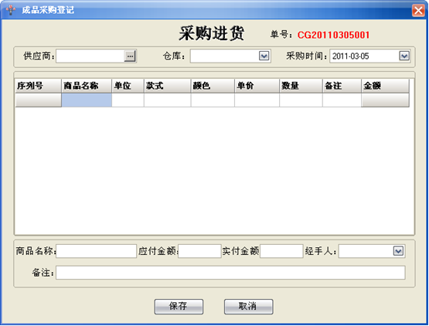Open the 仓库 warehouse dropdown

pyautogui.click(x=264, y=56)
